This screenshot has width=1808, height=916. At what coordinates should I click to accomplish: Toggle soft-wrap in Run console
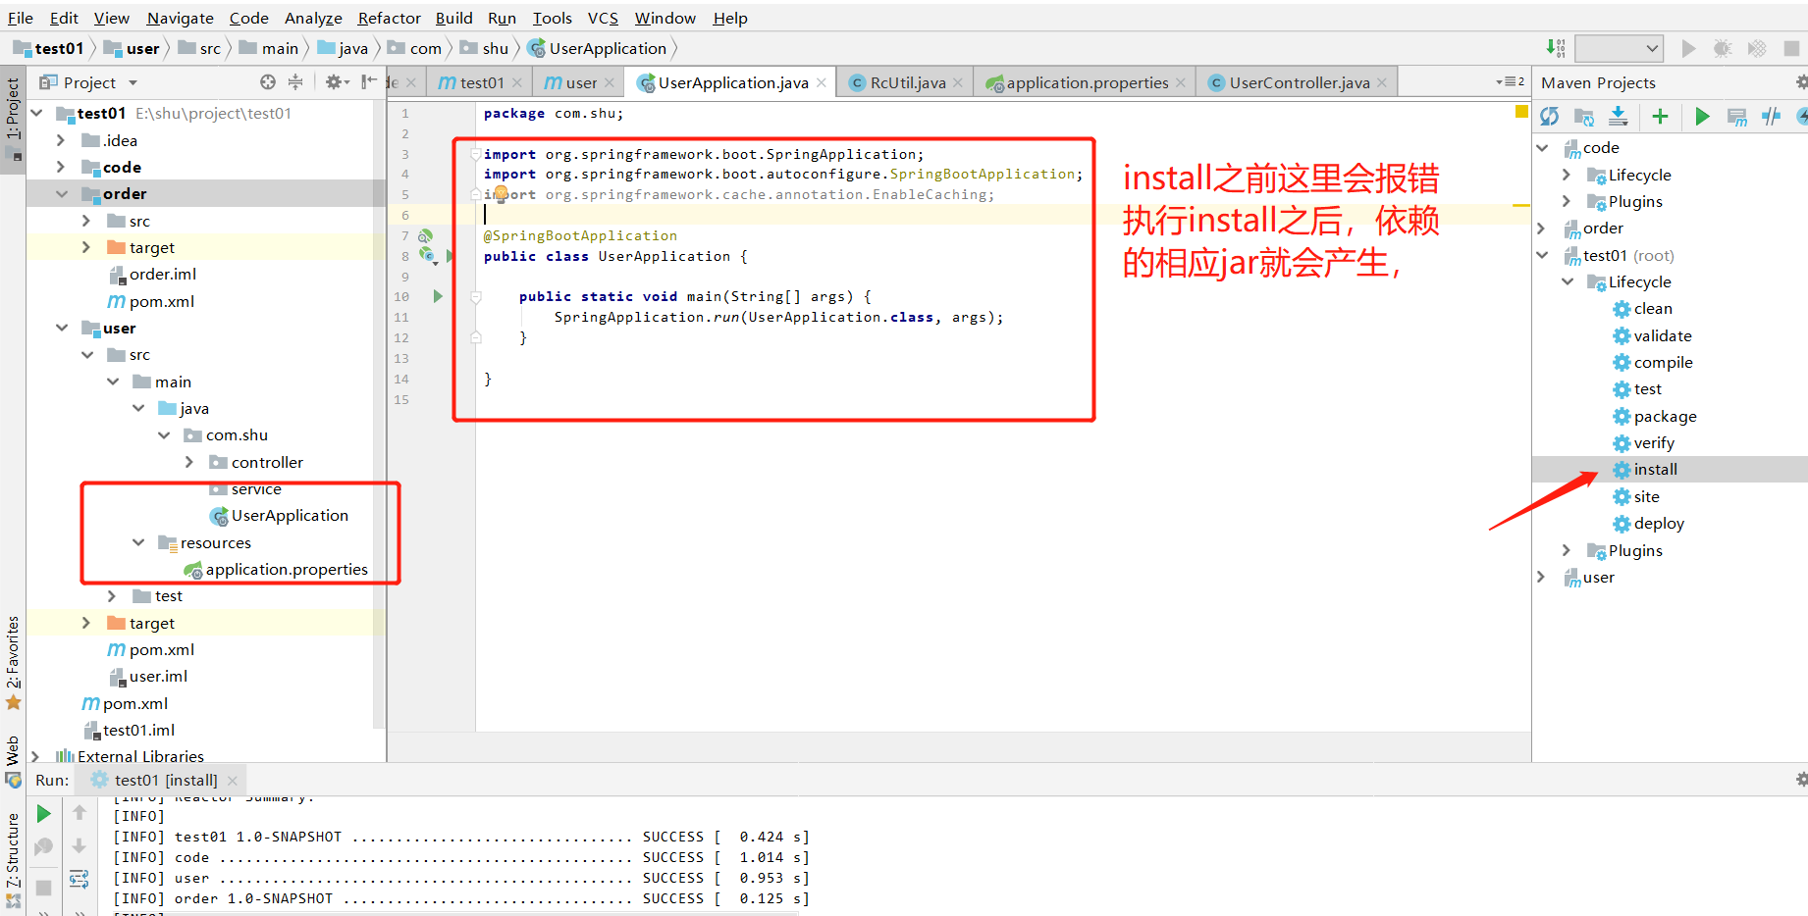coord(80,879)
